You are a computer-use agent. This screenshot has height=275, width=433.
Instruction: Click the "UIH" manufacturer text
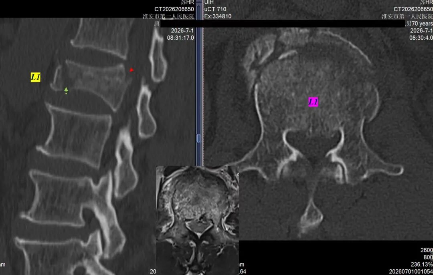(209, 2)
